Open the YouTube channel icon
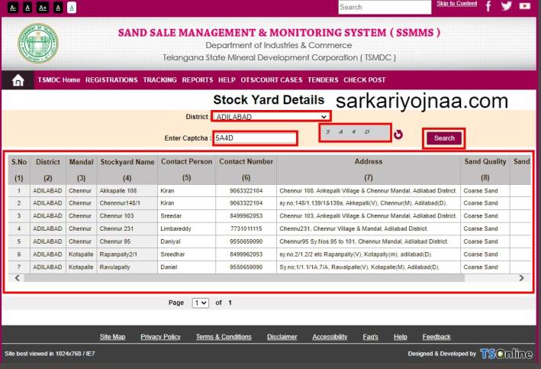This screenshot has height=369, width=541. (x=525, y=5)
